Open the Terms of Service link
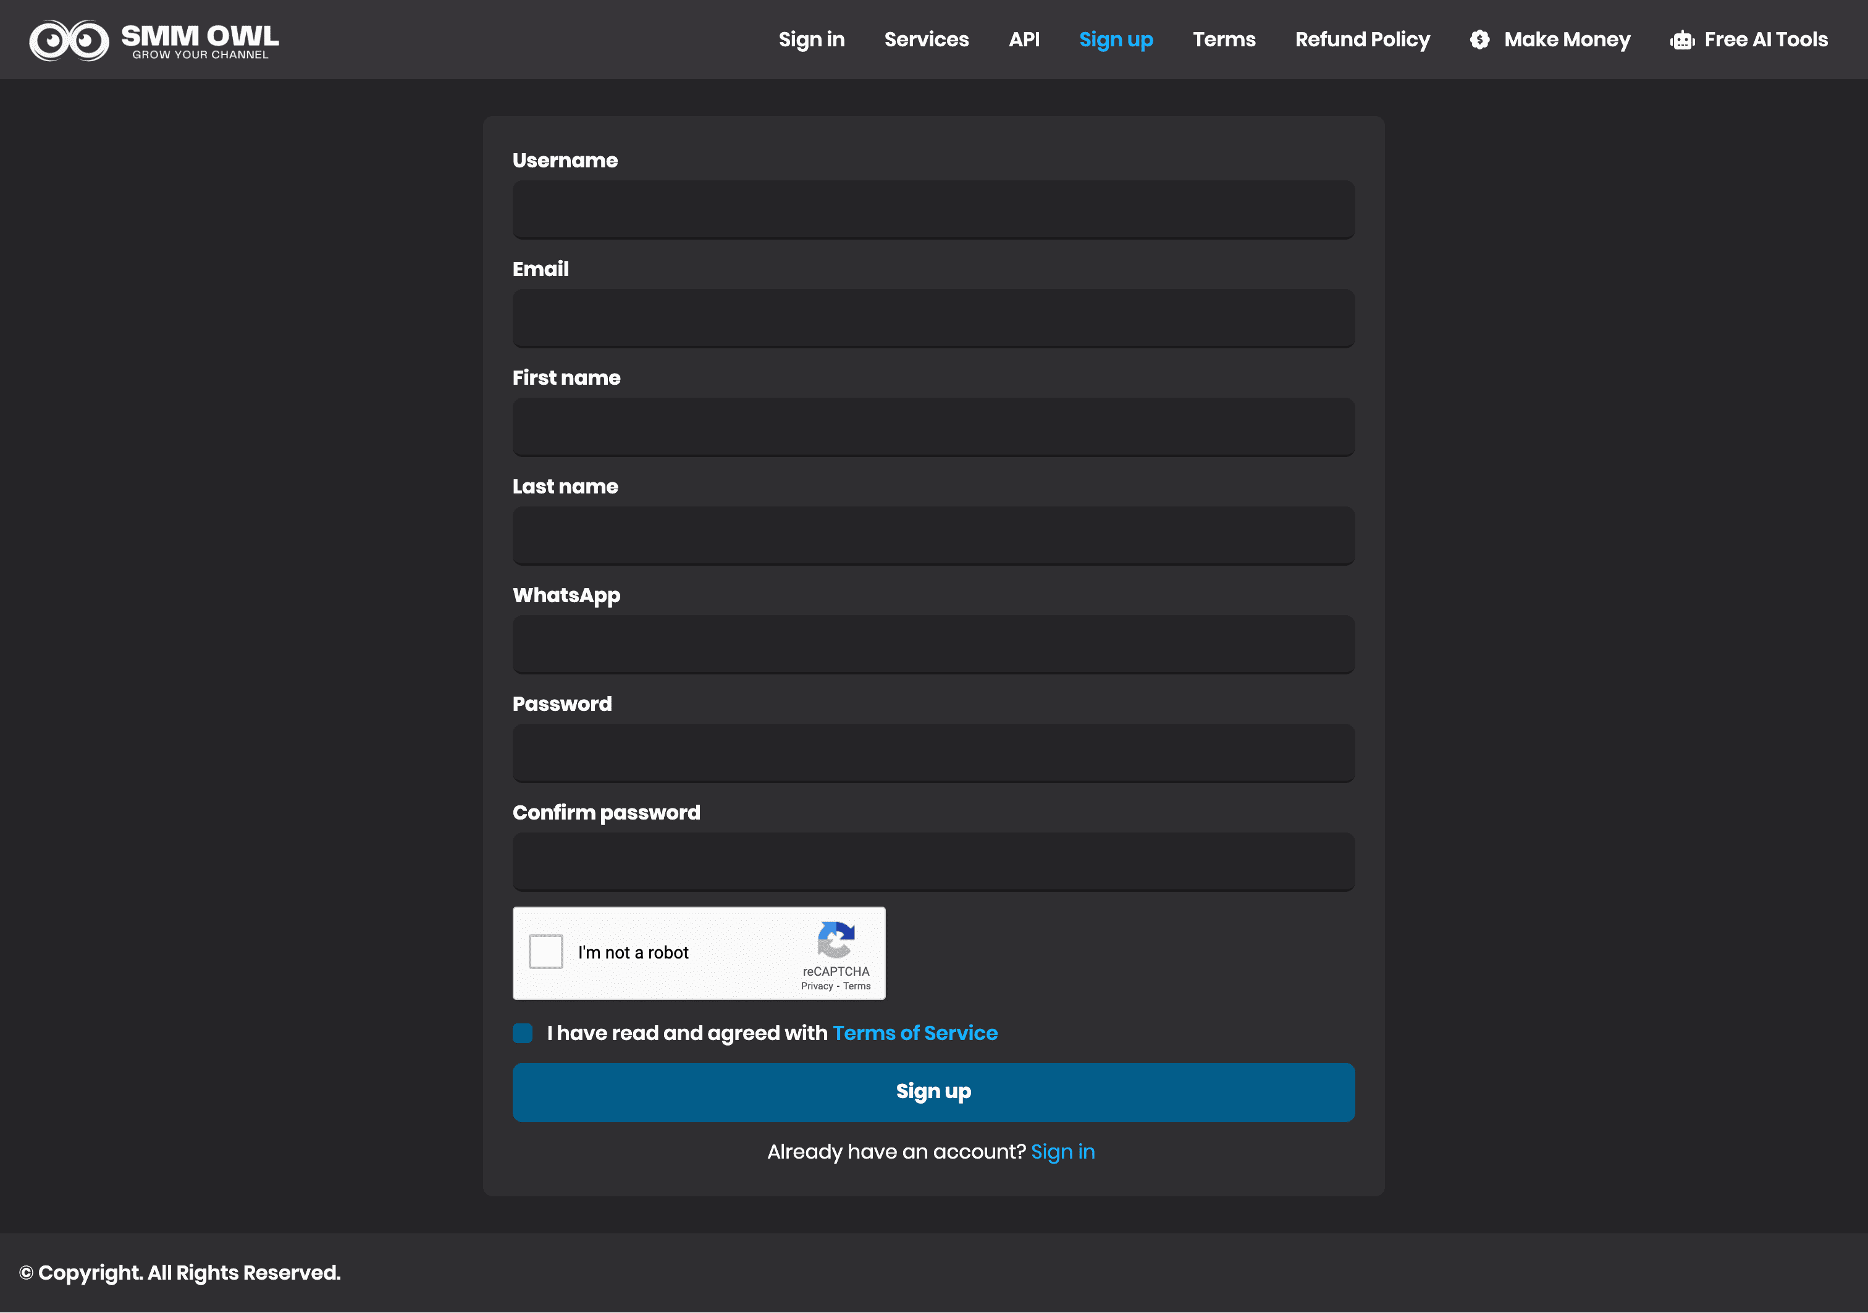1868x1313 pixels. [914, 1033]
